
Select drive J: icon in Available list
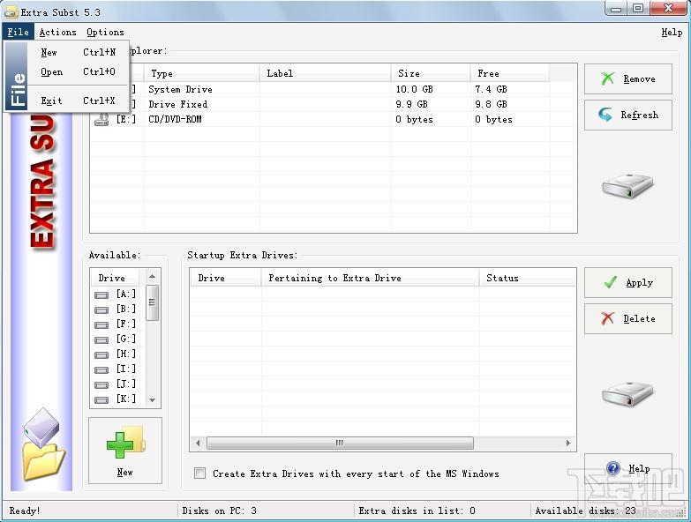(101, 384)
